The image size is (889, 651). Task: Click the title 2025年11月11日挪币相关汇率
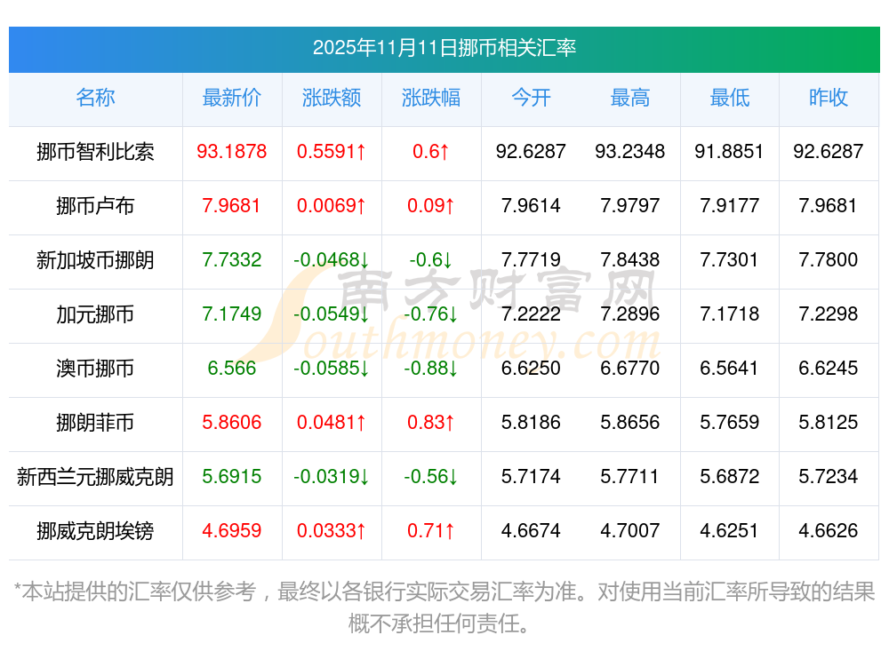coord(444,48)
